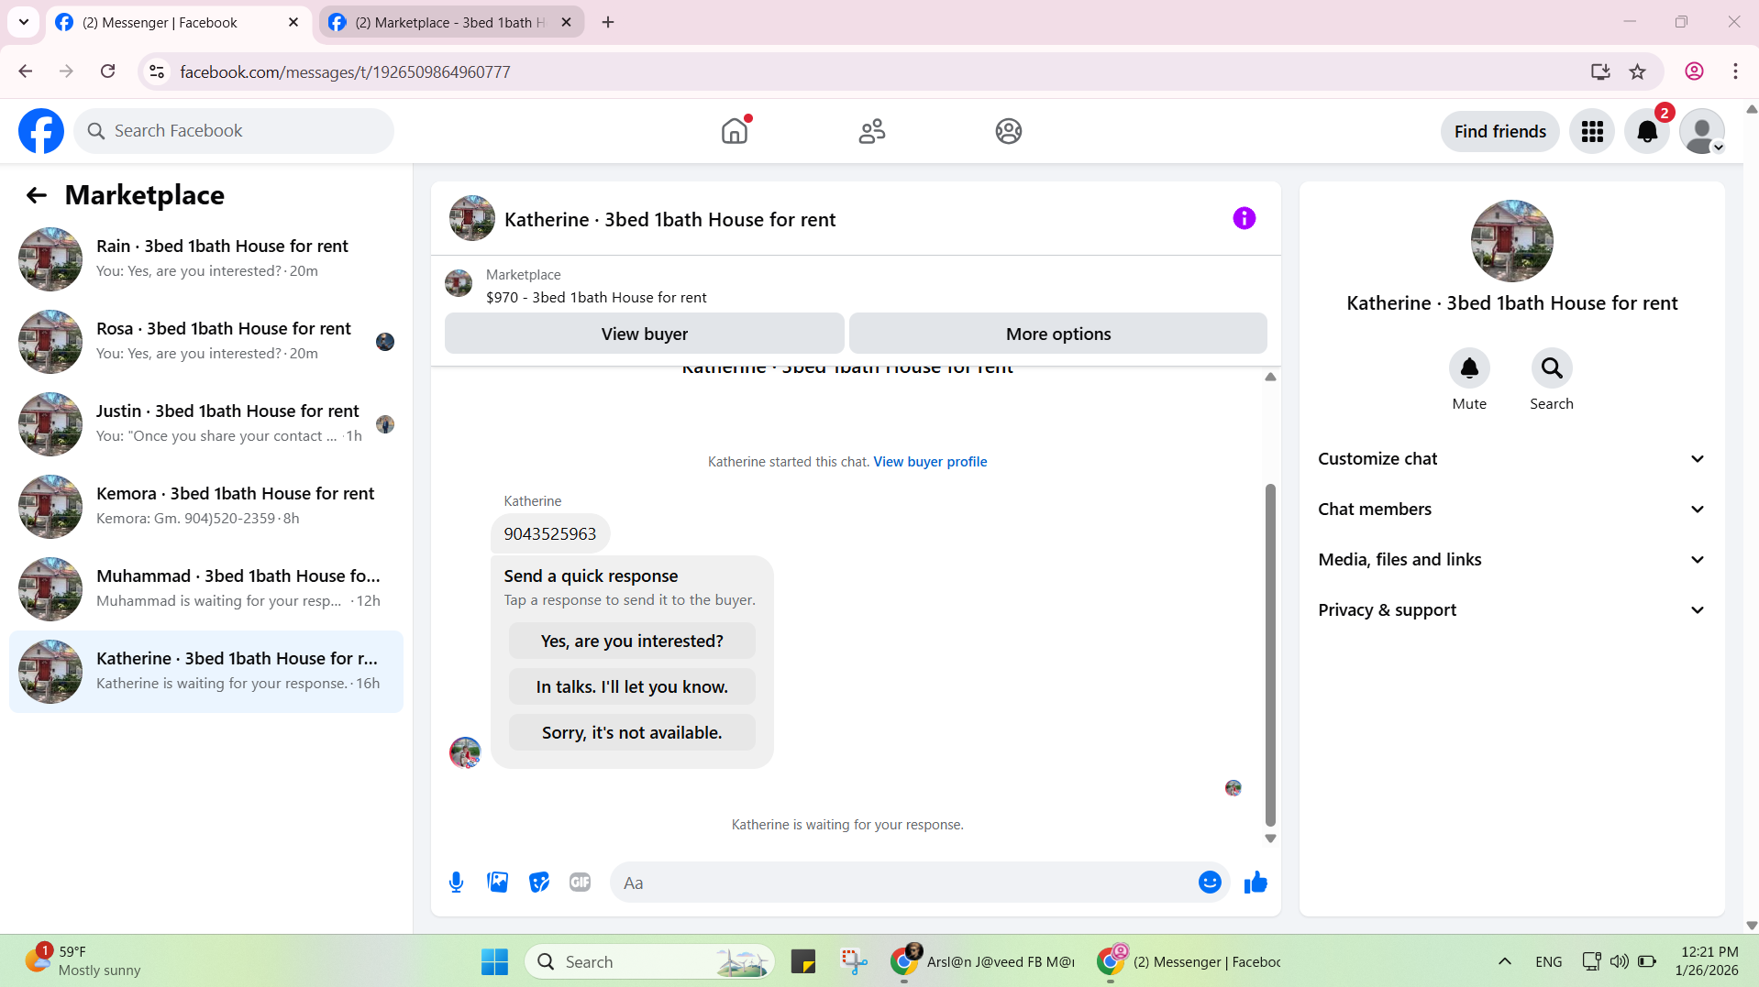Choose a sticker icon
Image resolution: width=1759 pixels, height=987 pixels.
point(539,883)
